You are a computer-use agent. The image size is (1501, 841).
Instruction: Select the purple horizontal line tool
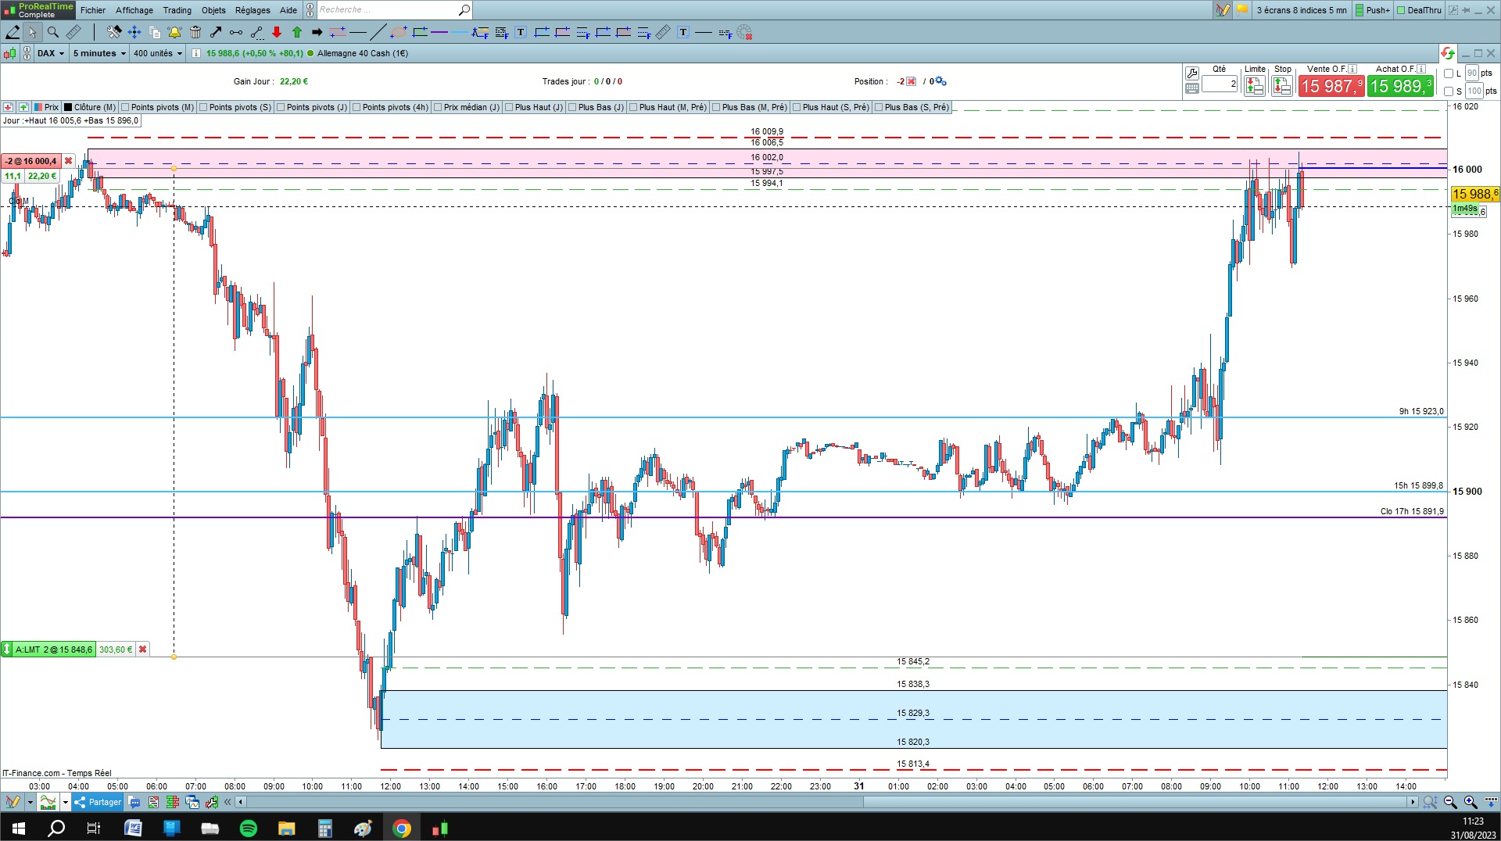tap(439, 32)
